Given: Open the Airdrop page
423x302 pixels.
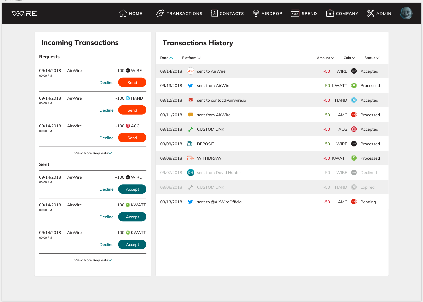Looking at the screenshot, I should (267, 13).
